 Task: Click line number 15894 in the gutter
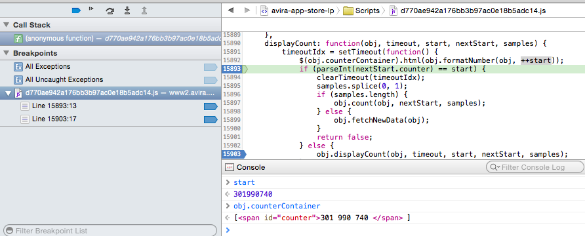232,77
